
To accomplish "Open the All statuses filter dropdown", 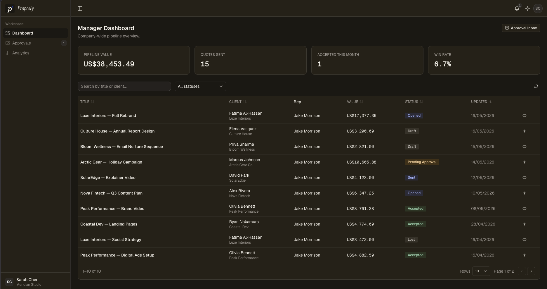I will point(200,86).
